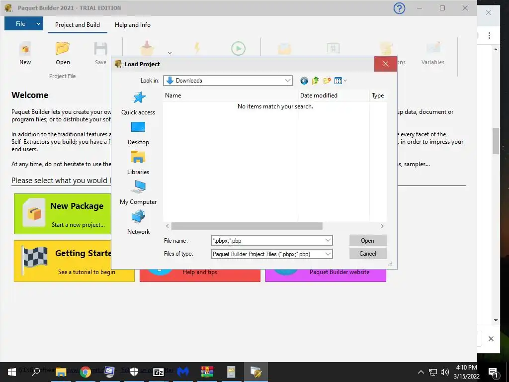The height and width of the screenshot is (382, 509).
Task: Click the horizontal scrollbar in file list
Action: point(247,226)
